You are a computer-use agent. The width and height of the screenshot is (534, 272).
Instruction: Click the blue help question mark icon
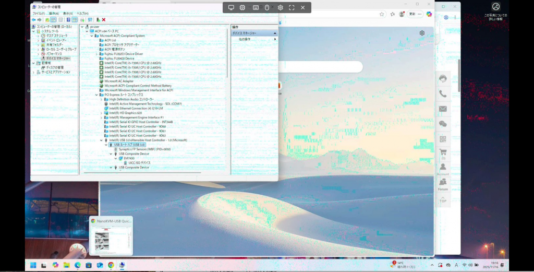67,20
